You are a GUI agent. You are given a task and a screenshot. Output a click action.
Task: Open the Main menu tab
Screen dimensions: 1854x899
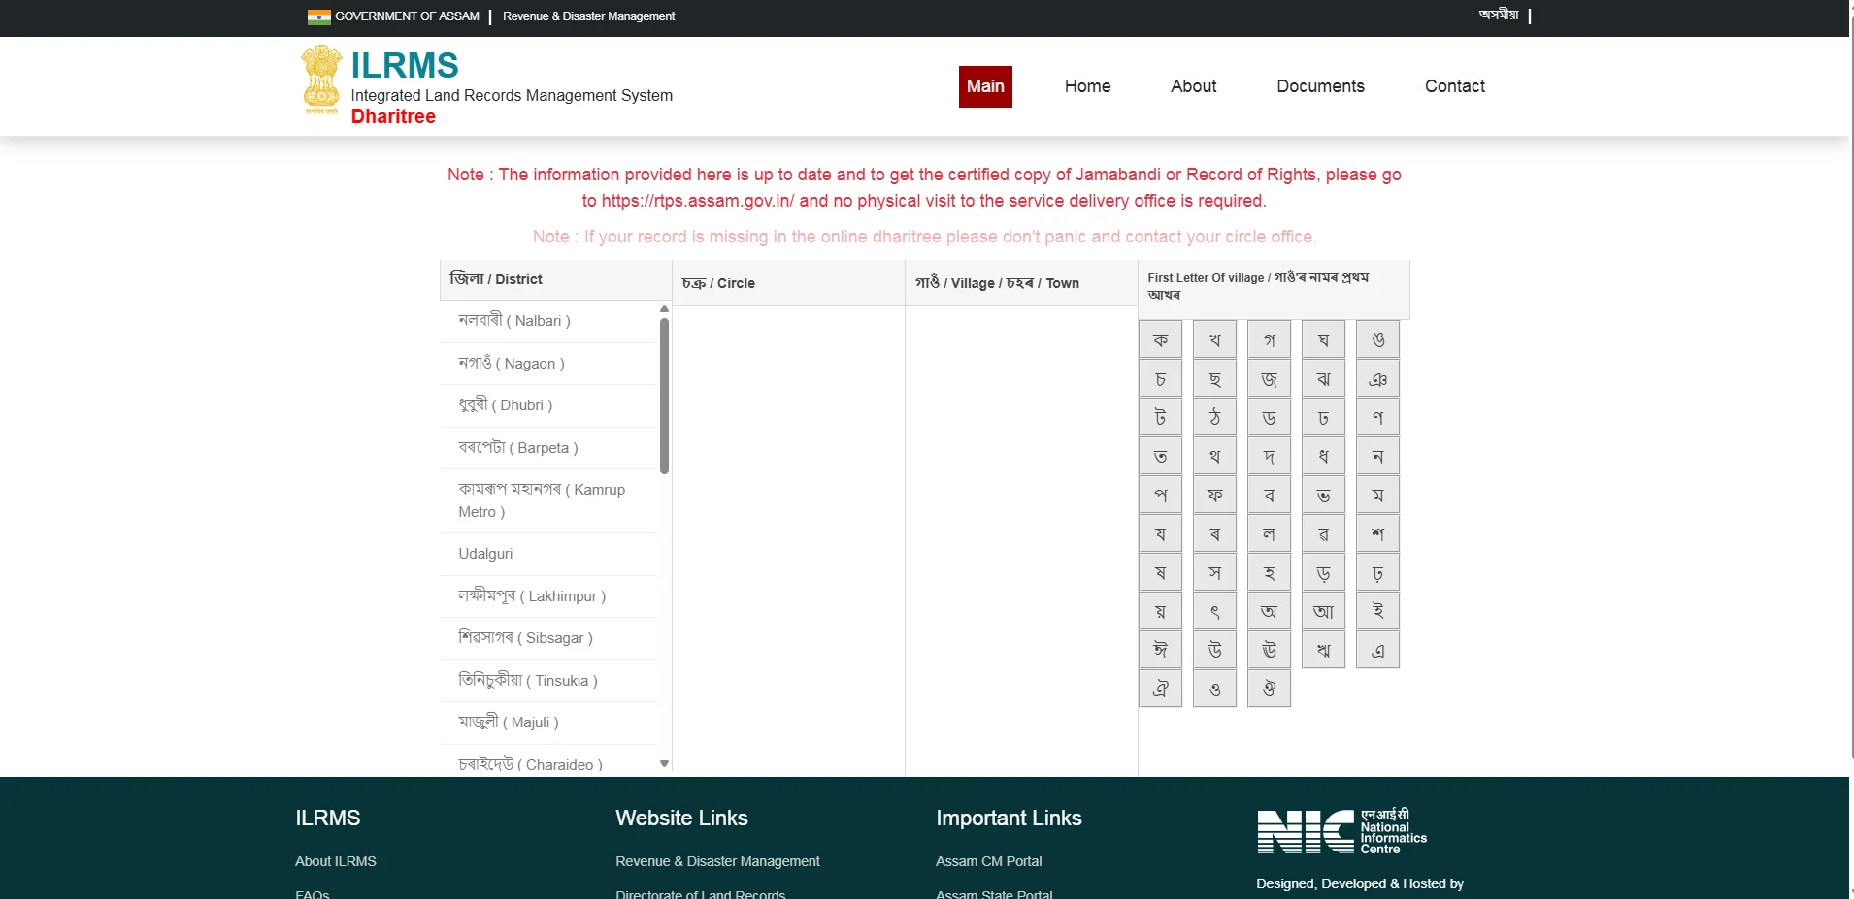(x=985, y=86)
